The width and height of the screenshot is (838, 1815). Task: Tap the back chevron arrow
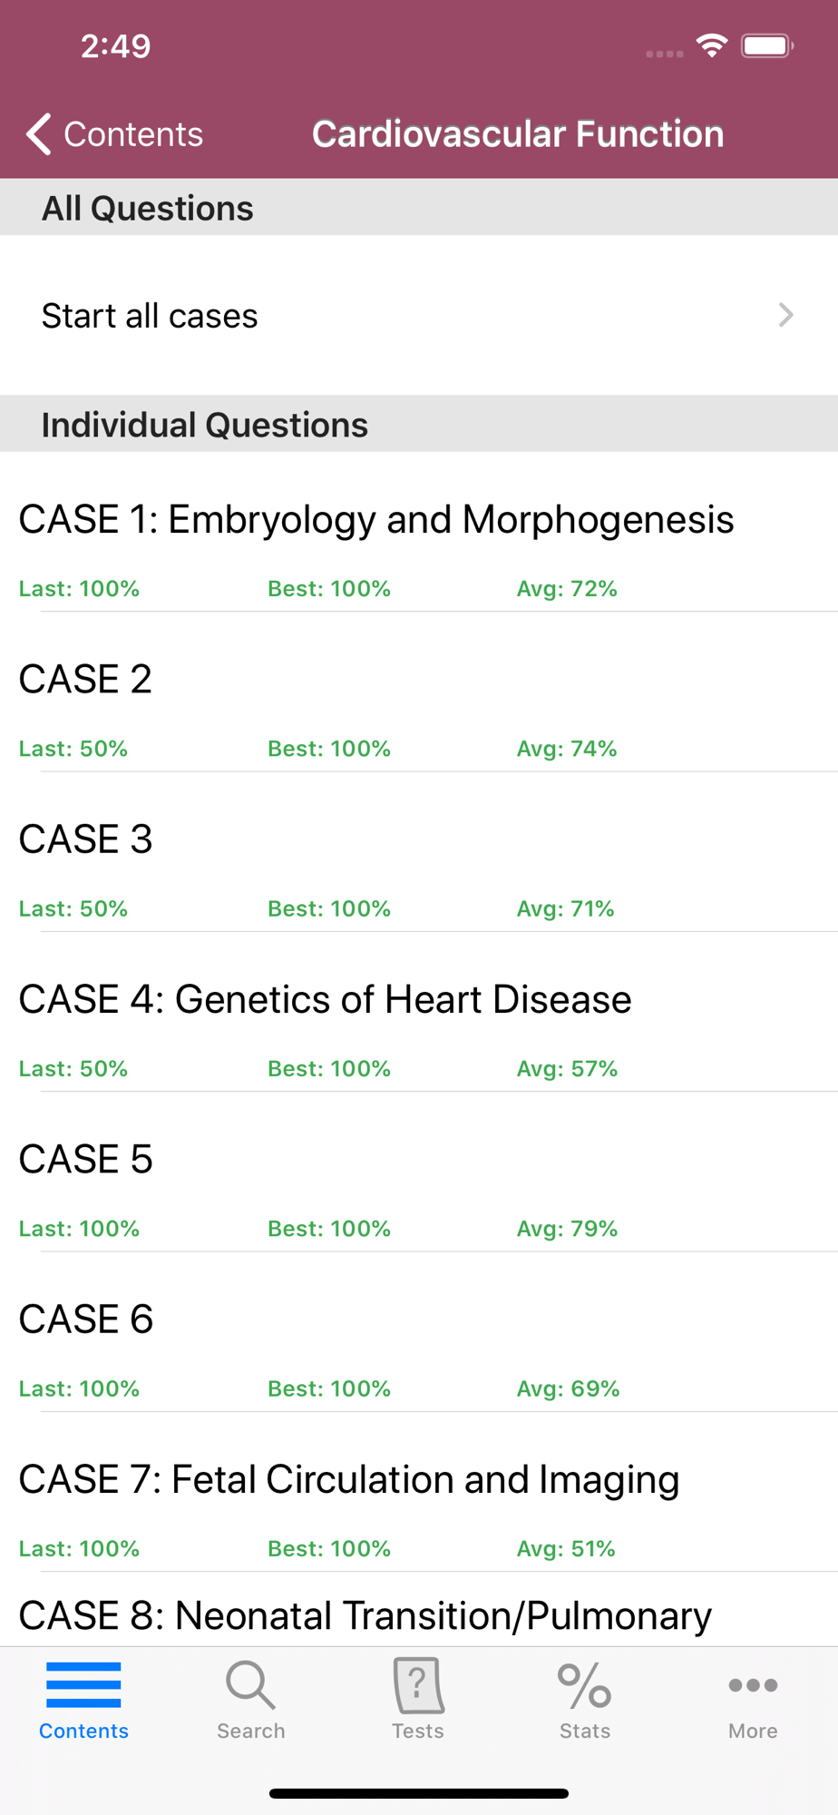coord(38,134)
